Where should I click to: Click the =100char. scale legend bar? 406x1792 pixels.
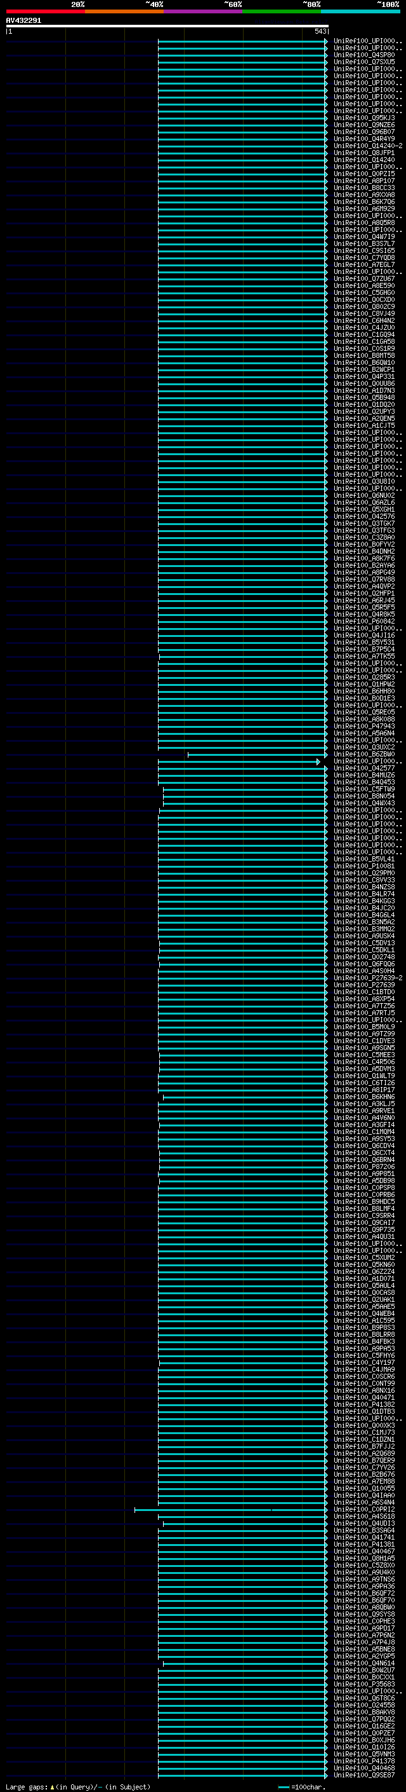click(283, 1787)
